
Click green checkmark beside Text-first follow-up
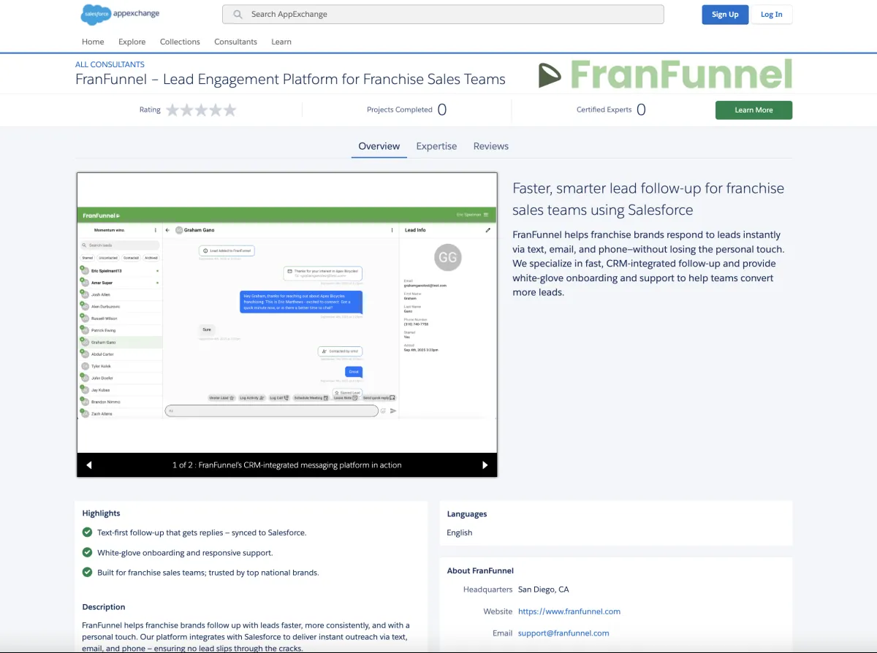(x=88, y=532)
